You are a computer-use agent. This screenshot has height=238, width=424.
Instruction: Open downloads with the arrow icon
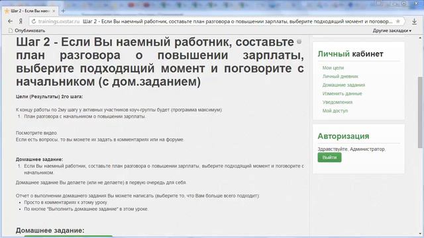point(414,21)
